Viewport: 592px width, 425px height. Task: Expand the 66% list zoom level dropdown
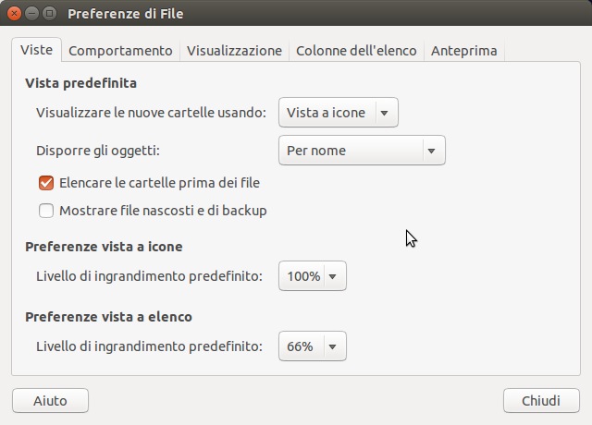coord(312,346)
